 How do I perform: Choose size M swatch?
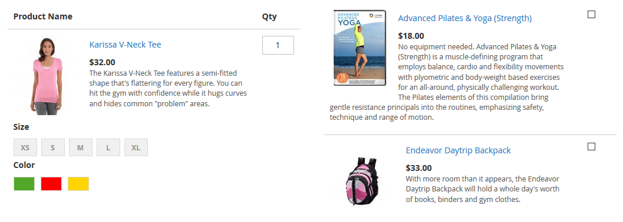81,147
